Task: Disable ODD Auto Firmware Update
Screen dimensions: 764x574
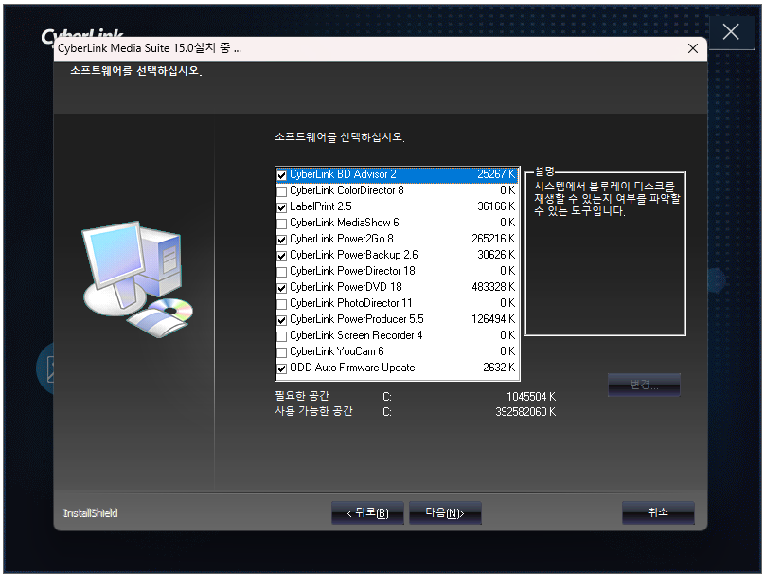Action: coord(280,368)
